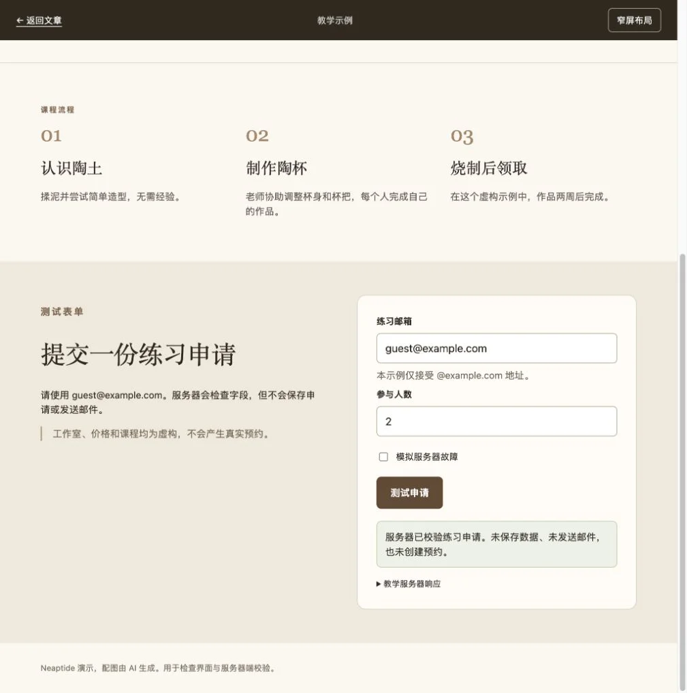Click the 返回文章 back link
This screenshot has width=687, height=693.
[39, 20]
